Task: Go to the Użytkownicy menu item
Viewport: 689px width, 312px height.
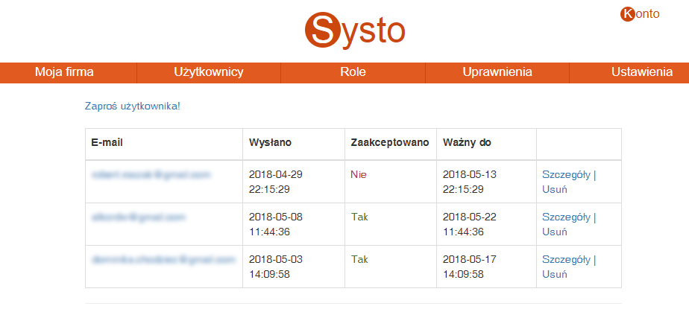Action: 209,72
